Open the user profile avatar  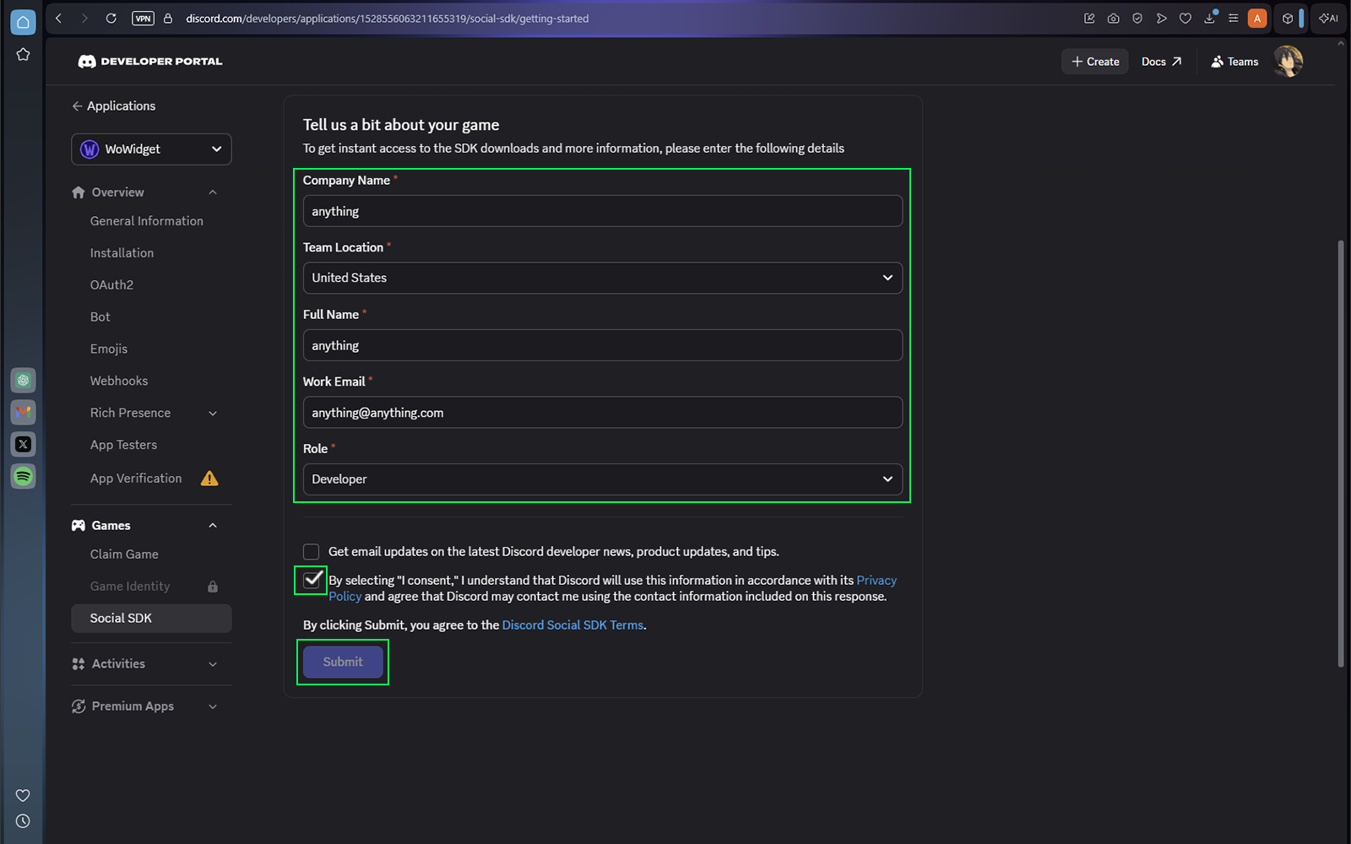(x=1288, y=61)
